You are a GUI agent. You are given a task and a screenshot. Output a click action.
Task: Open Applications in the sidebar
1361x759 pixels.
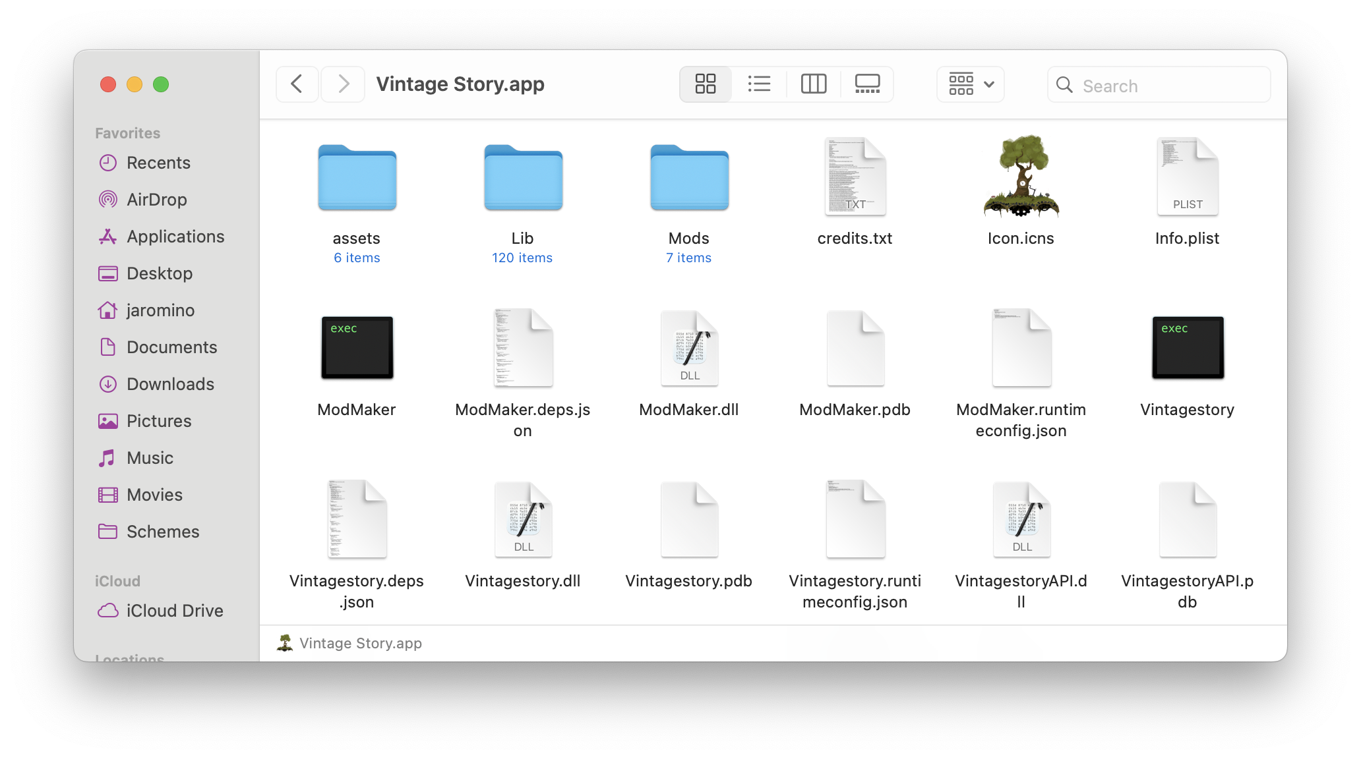point(175,237)
